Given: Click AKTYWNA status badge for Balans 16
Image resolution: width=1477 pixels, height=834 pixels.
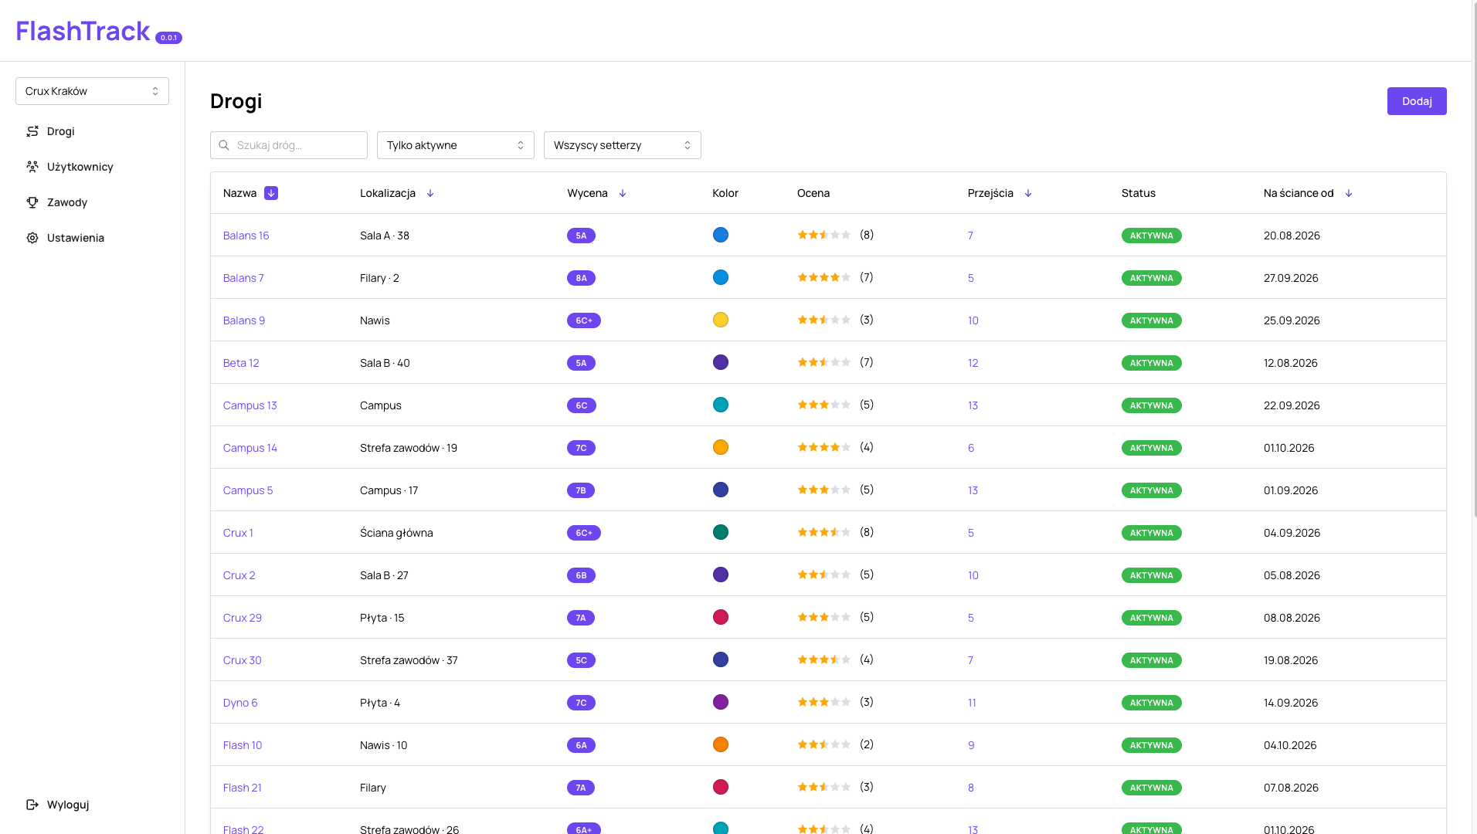Looking at the screenshot, I should point(1151,236).
